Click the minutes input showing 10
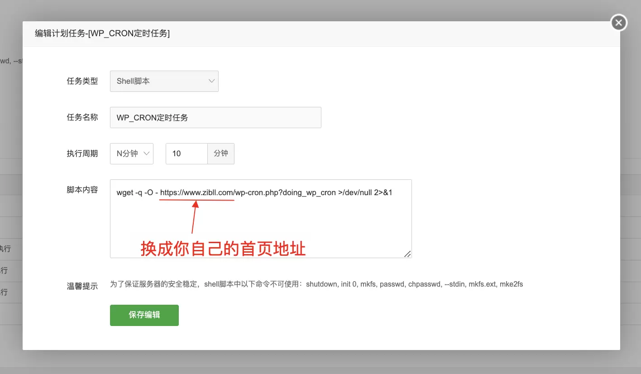The image size is (641, 374). tap(187, 153)
